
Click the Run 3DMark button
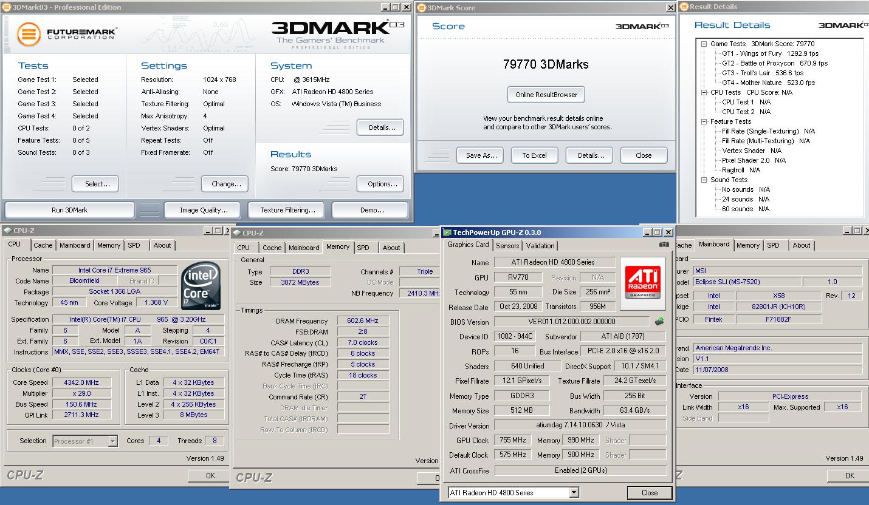click(x=69, y=210)
